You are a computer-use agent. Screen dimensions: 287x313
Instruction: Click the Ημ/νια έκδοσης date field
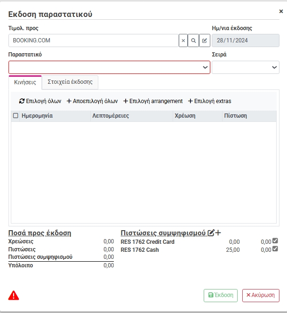pyautogui.click(x=246, y=40)
